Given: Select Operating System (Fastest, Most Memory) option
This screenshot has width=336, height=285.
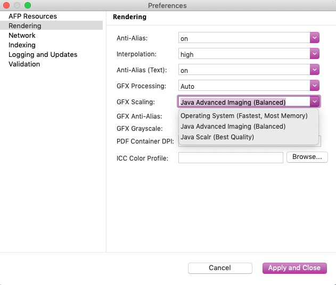Looking at the screenshot, I should [244, 116].
